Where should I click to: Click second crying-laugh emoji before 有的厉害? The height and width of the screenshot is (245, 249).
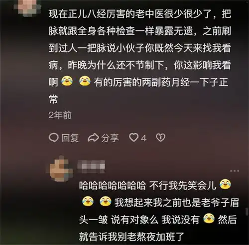(85, 81)
